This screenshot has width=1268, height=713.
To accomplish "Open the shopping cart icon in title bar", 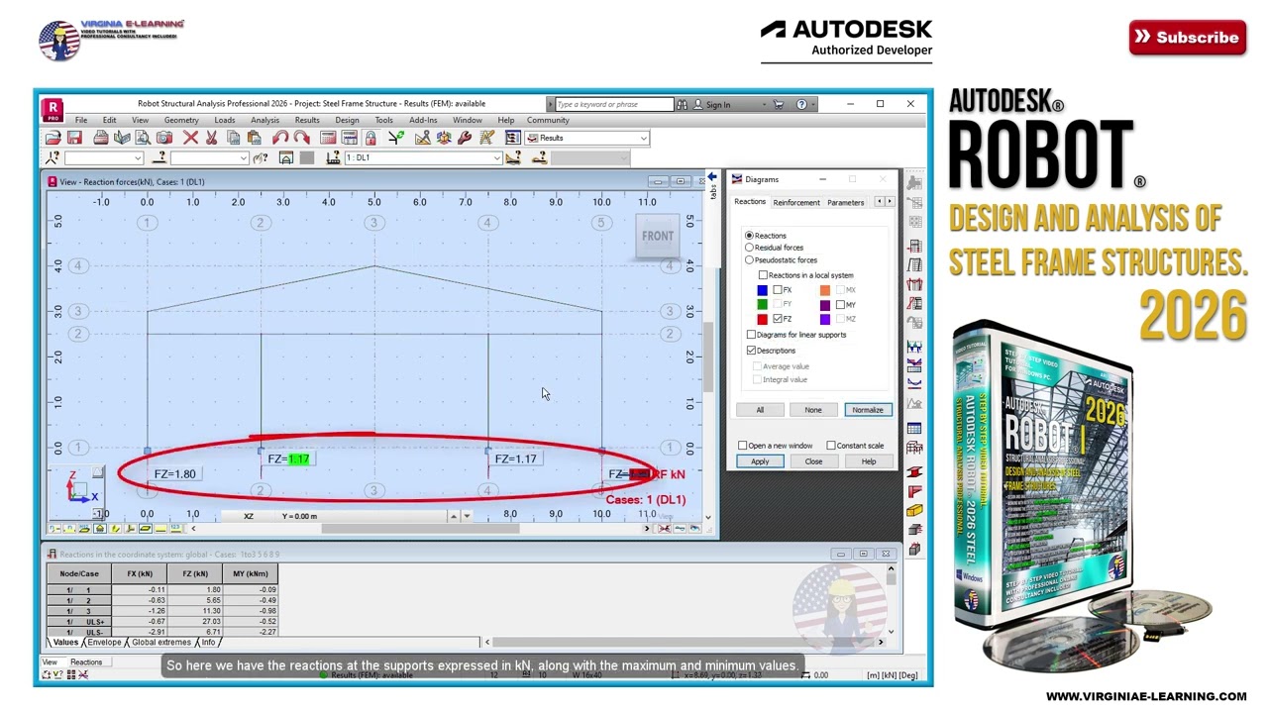I will (x=778, y=104).
